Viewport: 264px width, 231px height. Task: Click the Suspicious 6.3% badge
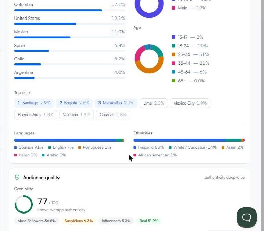[79, 221]
